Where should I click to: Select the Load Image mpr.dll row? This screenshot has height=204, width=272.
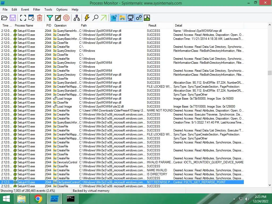click(x=122, y=99)
